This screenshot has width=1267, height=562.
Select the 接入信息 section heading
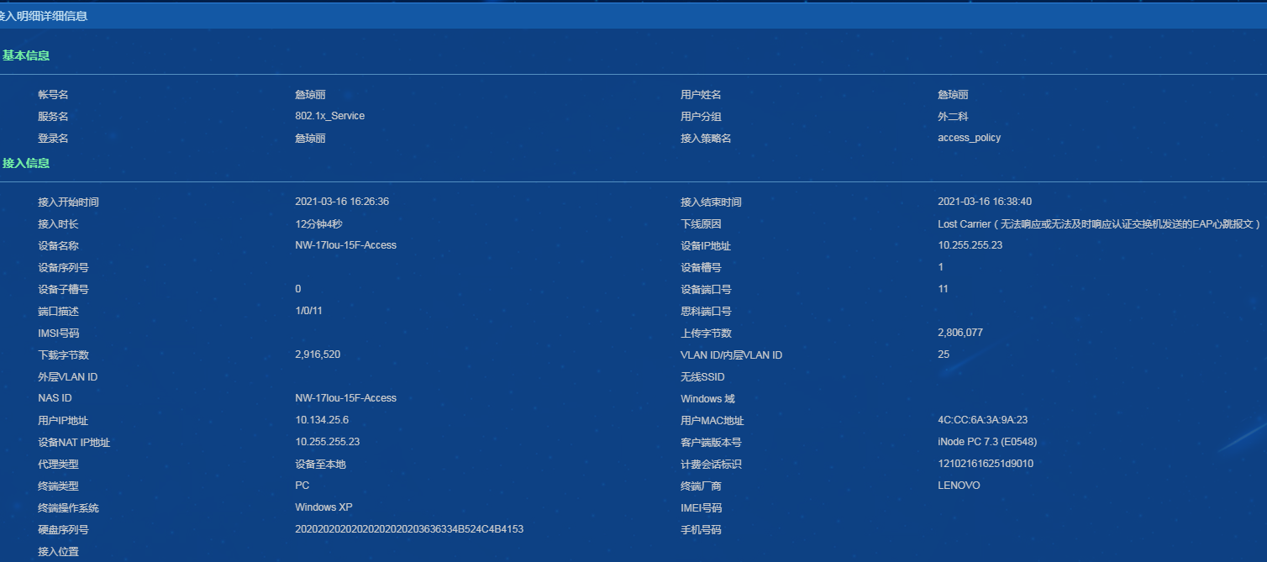26,163
